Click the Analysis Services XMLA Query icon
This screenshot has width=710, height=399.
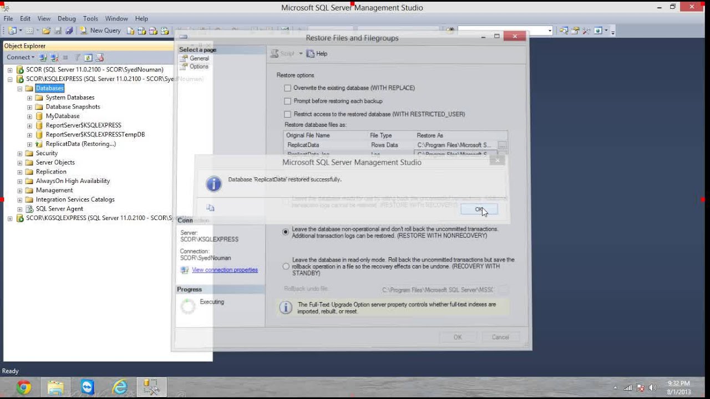(x=165, y=30)
